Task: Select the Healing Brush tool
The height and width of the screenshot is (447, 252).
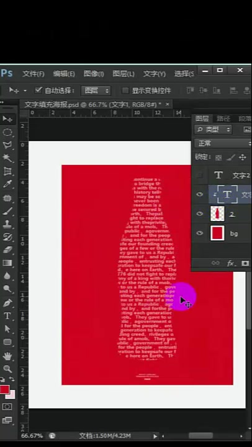Action: click(7, 197)
